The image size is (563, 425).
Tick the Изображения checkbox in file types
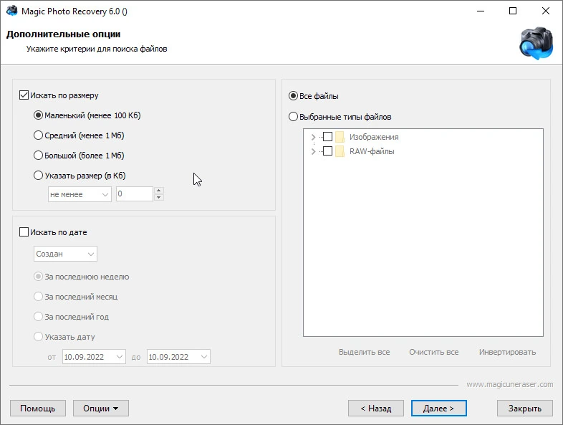coord(327,136)
